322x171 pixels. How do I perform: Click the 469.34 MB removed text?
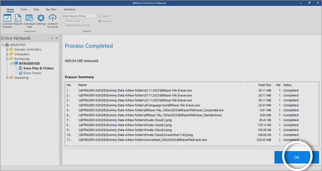(x=81, y=61)
